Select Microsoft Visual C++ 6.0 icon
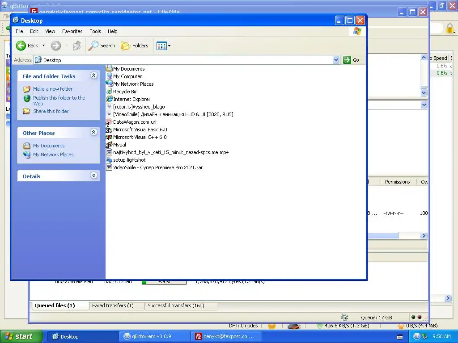The height and width of the screenshot is (343, 458). [109, 137]
